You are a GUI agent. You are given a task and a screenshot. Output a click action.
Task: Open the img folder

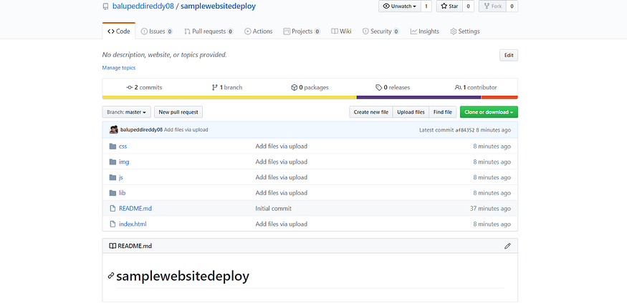tap(124, 162)
